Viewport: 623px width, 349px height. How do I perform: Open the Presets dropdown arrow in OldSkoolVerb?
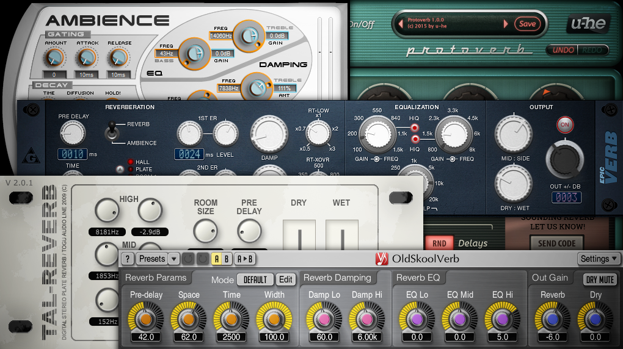173,259
